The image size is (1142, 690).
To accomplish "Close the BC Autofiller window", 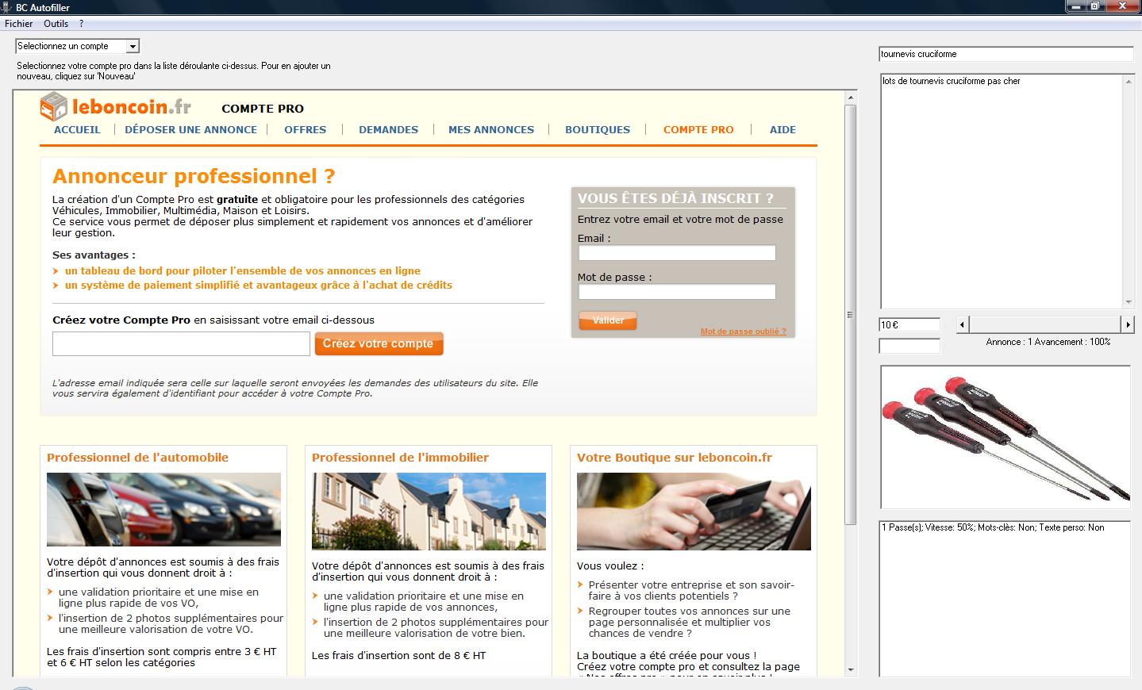I will coord(1123,6).
